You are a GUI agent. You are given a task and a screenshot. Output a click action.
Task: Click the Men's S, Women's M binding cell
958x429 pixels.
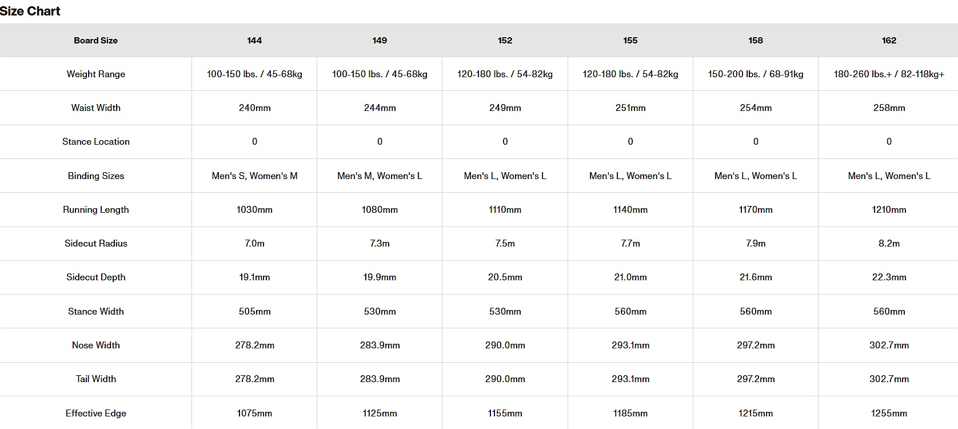coord(254,176)
